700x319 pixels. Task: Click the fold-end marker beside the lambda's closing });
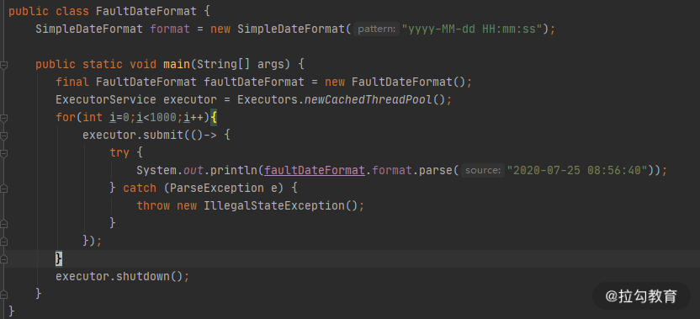pos(3,242)
